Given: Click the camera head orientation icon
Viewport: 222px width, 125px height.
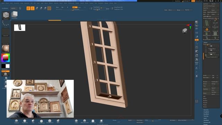Looking at the screenshot, I should pyautogui.click(x=185, y=31).
